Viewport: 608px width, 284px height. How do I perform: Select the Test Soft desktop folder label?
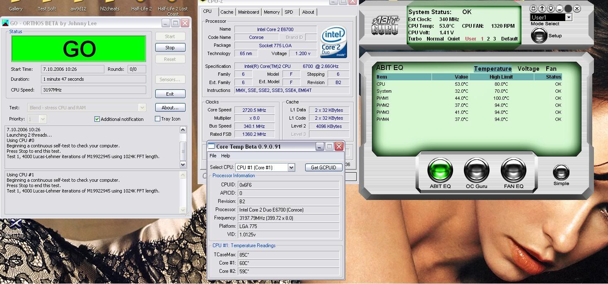click(47, 9)
